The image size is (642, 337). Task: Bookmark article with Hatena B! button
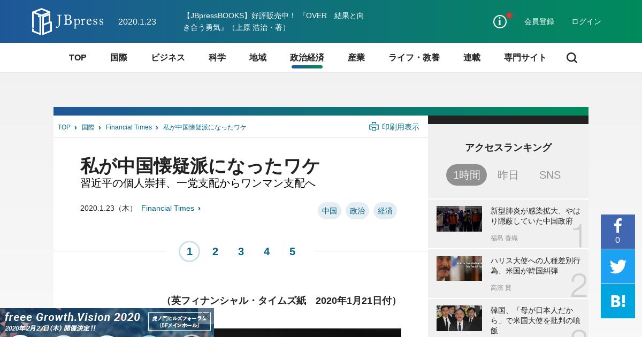tap(617, 301)
